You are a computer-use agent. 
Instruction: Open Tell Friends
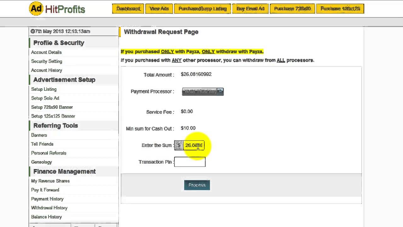click(x=42, y=144)
